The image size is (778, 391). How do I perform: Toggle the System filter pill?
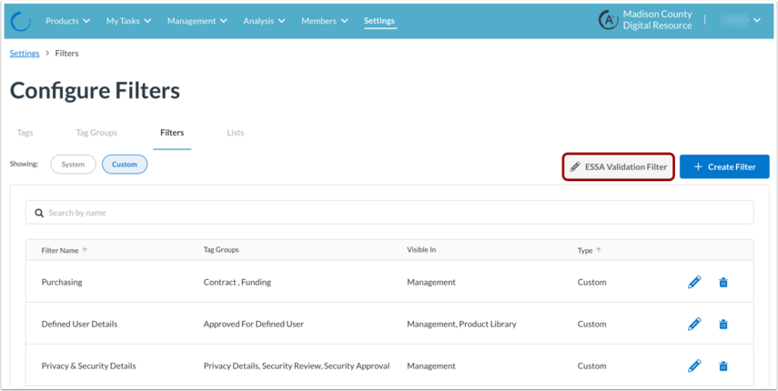[73, 165]
